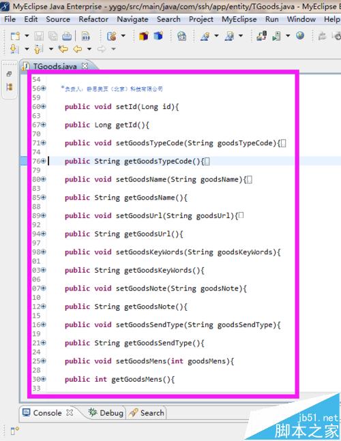Click the collapsed-code box after setGoodsName
The width and height of the screenshot is (341, 441).
pos(250,179)
